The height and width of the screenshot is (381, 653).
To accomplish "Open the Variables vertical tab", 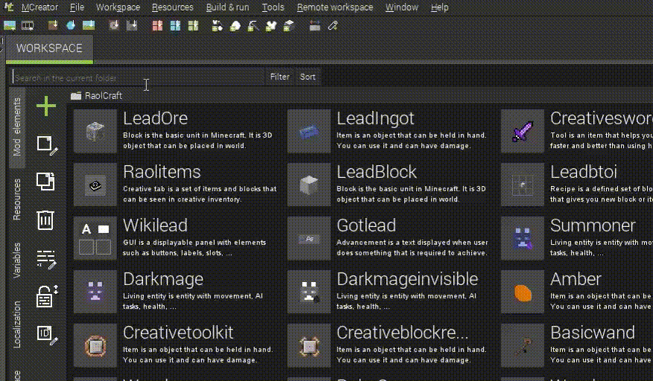I will (x=16, y=260).
